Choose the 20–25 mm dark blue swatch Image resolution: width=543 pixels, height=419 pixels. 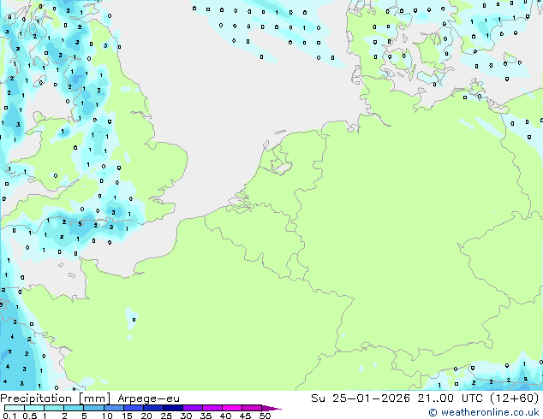point(153,408)
